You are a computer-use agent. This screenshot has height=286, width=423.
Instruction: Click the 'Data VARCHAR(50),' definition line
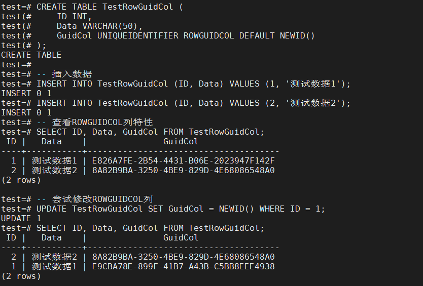pyautogui.click(x=99, y=26)
